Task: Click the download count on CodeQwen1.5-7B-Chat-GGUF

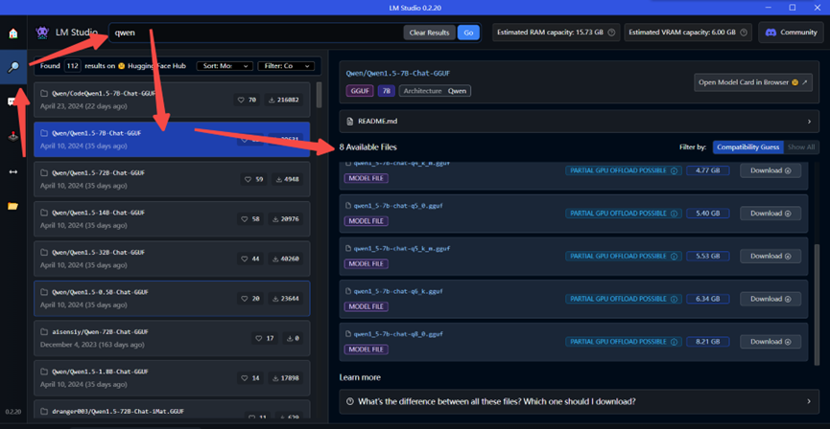Action: pyautogui.click(x=284, y=100)
